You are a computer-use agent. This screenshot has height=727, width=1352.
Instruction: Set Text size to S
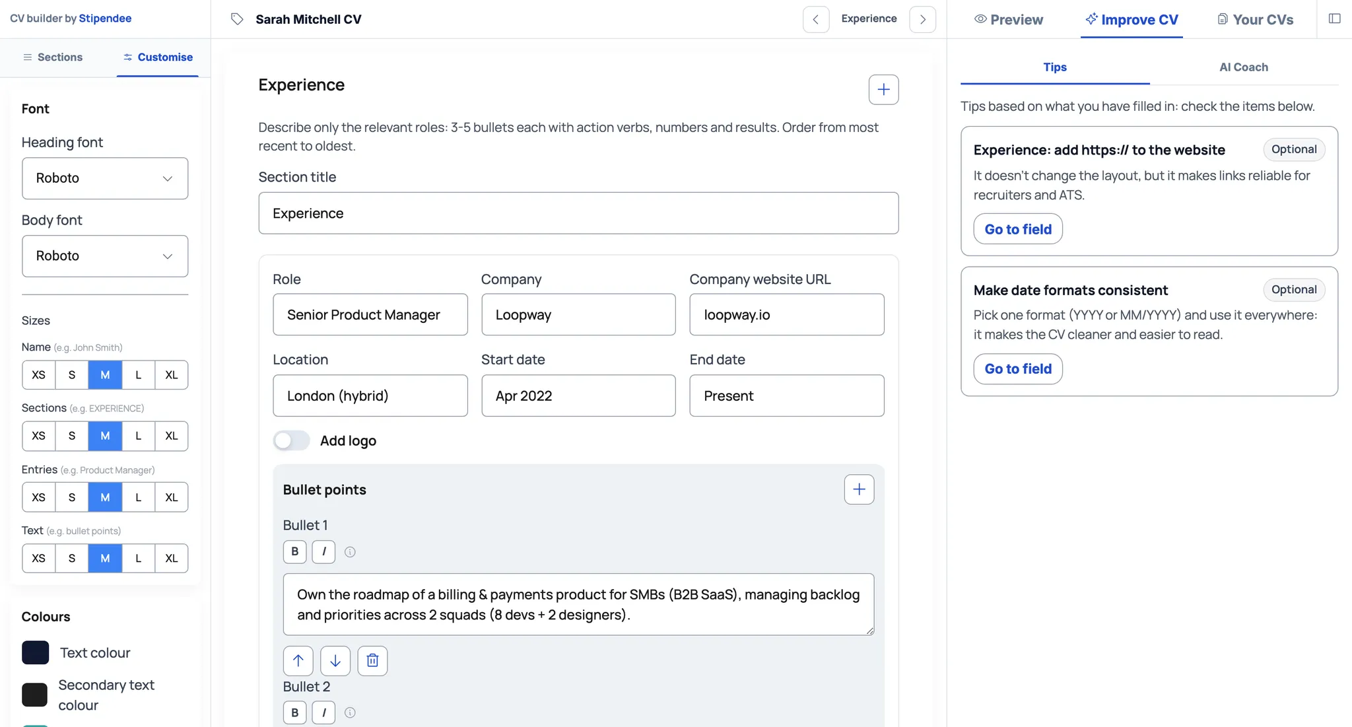pyautogui.click(x=72, y=559)
